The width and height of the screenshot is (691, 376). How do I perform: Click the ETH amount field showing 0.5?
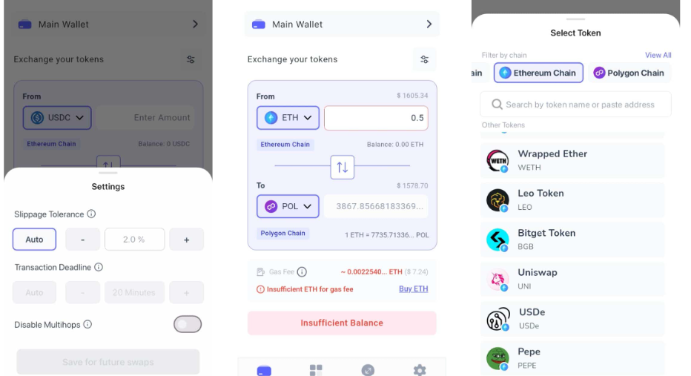tap(376, 118)
